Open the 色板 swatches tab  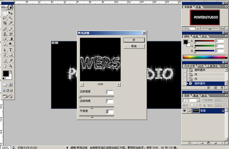point(195,36)
